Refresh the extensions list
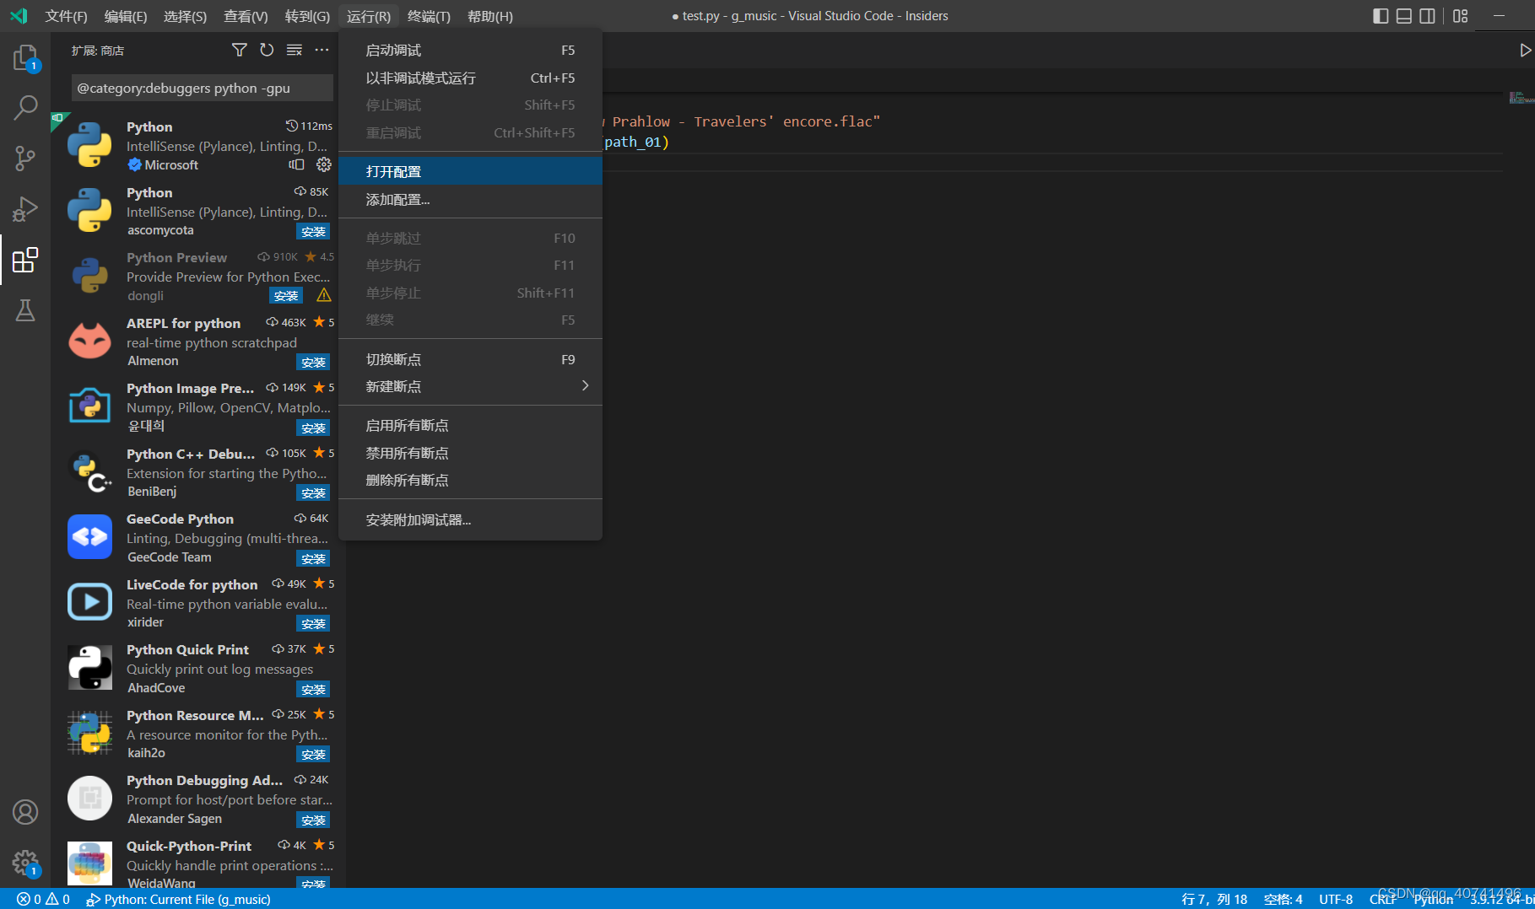Screen dimensions: 1535x909 pos(267,50)
